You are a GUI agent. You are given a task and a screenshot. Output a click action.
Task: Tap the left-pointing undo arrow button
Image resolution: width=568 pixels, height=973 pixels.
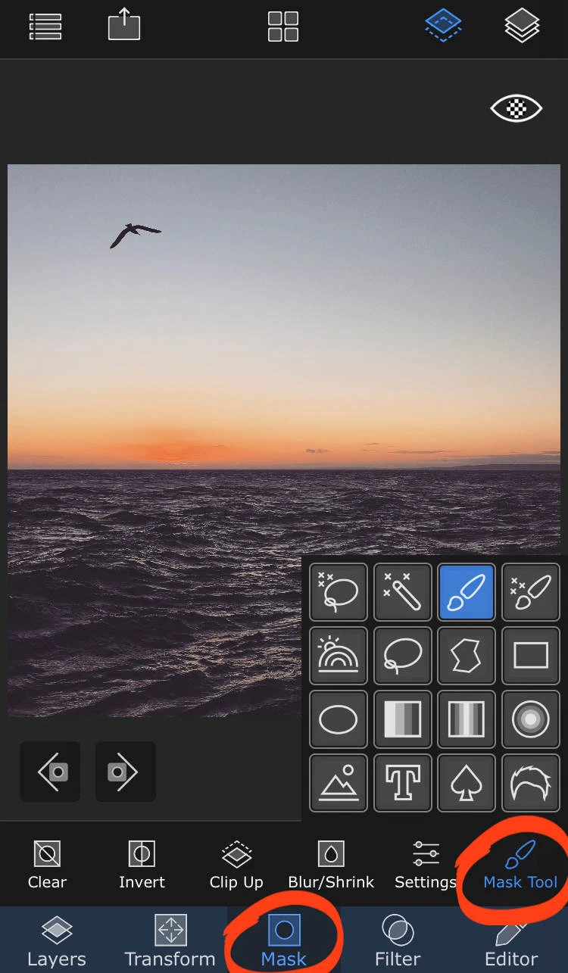50,772
